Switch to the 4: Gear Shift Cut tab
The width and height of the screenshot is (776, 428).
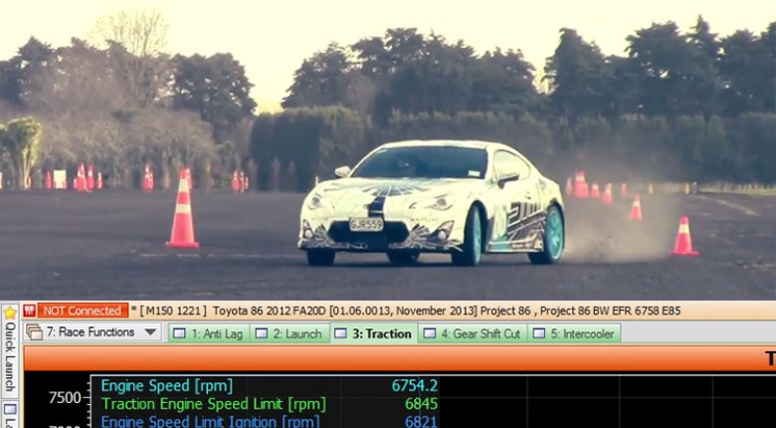click(473, 333)
